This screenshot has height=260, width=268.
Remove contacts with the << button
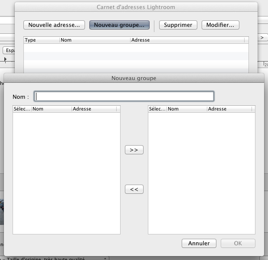click(x=134, y=189)
